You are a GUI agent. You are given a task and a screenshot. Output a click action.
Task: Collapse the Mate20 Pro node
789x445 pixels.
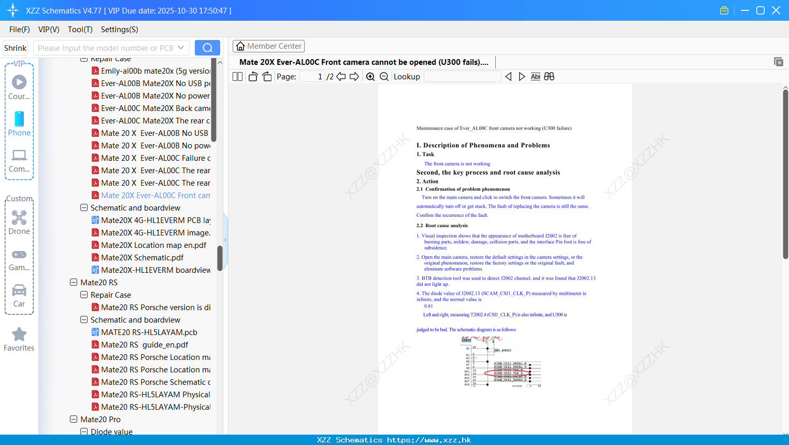pyautogui.click(x=74, y=419)
